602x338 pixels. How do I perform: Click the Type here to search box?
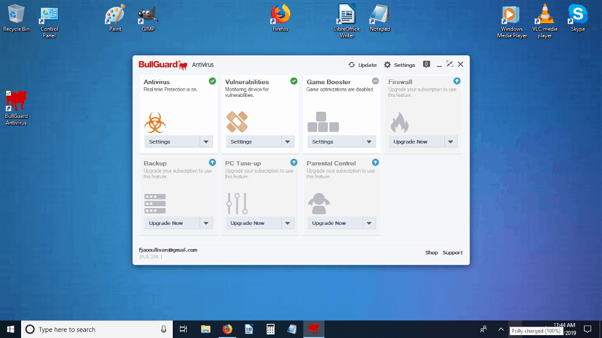tap(97, 329)
